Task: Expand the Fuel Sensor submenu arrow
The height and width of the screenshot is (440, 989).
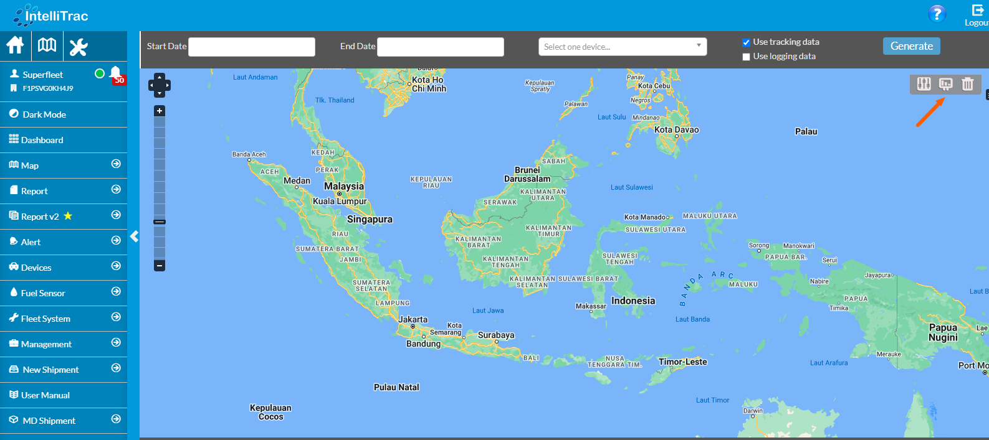Action: tap(116, 292)
